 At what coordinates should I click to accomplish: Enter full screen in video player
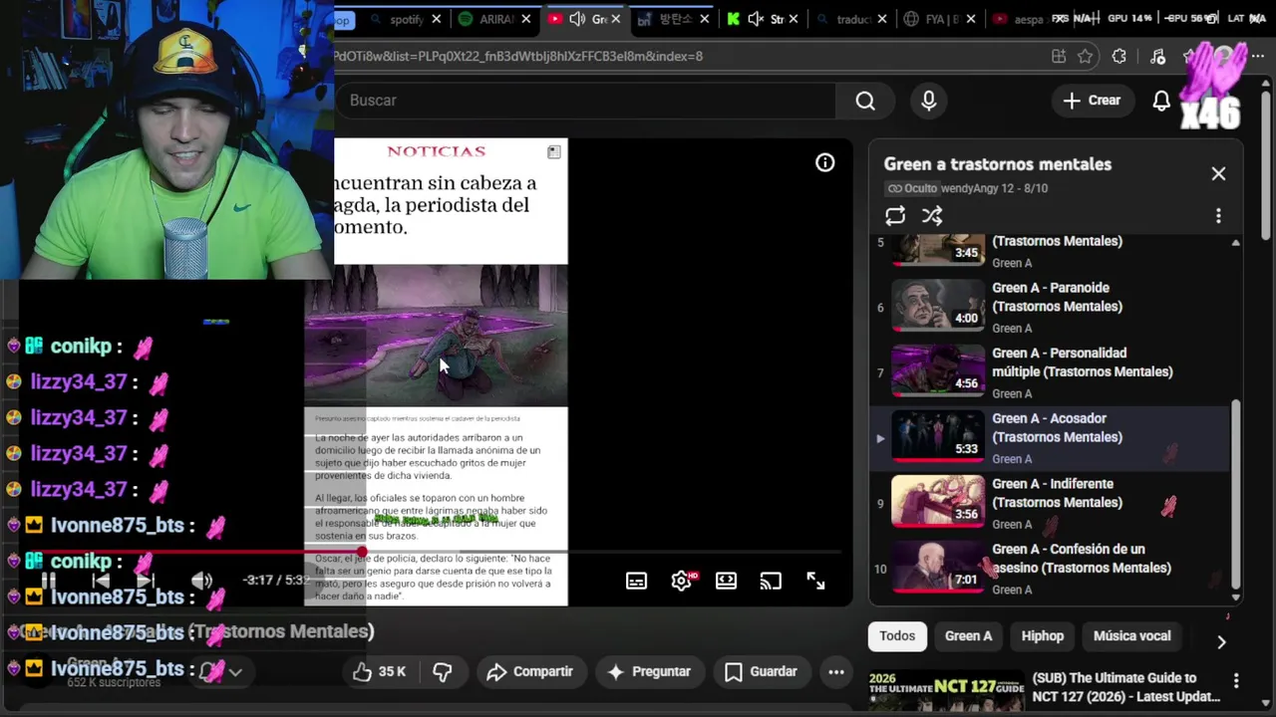click(x=815, y=582)
